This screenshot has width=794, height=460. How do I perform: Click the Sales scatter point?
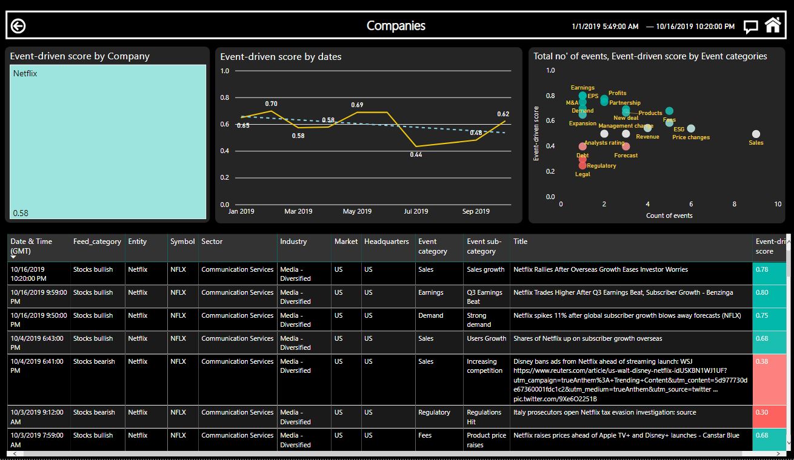(756, 134)
